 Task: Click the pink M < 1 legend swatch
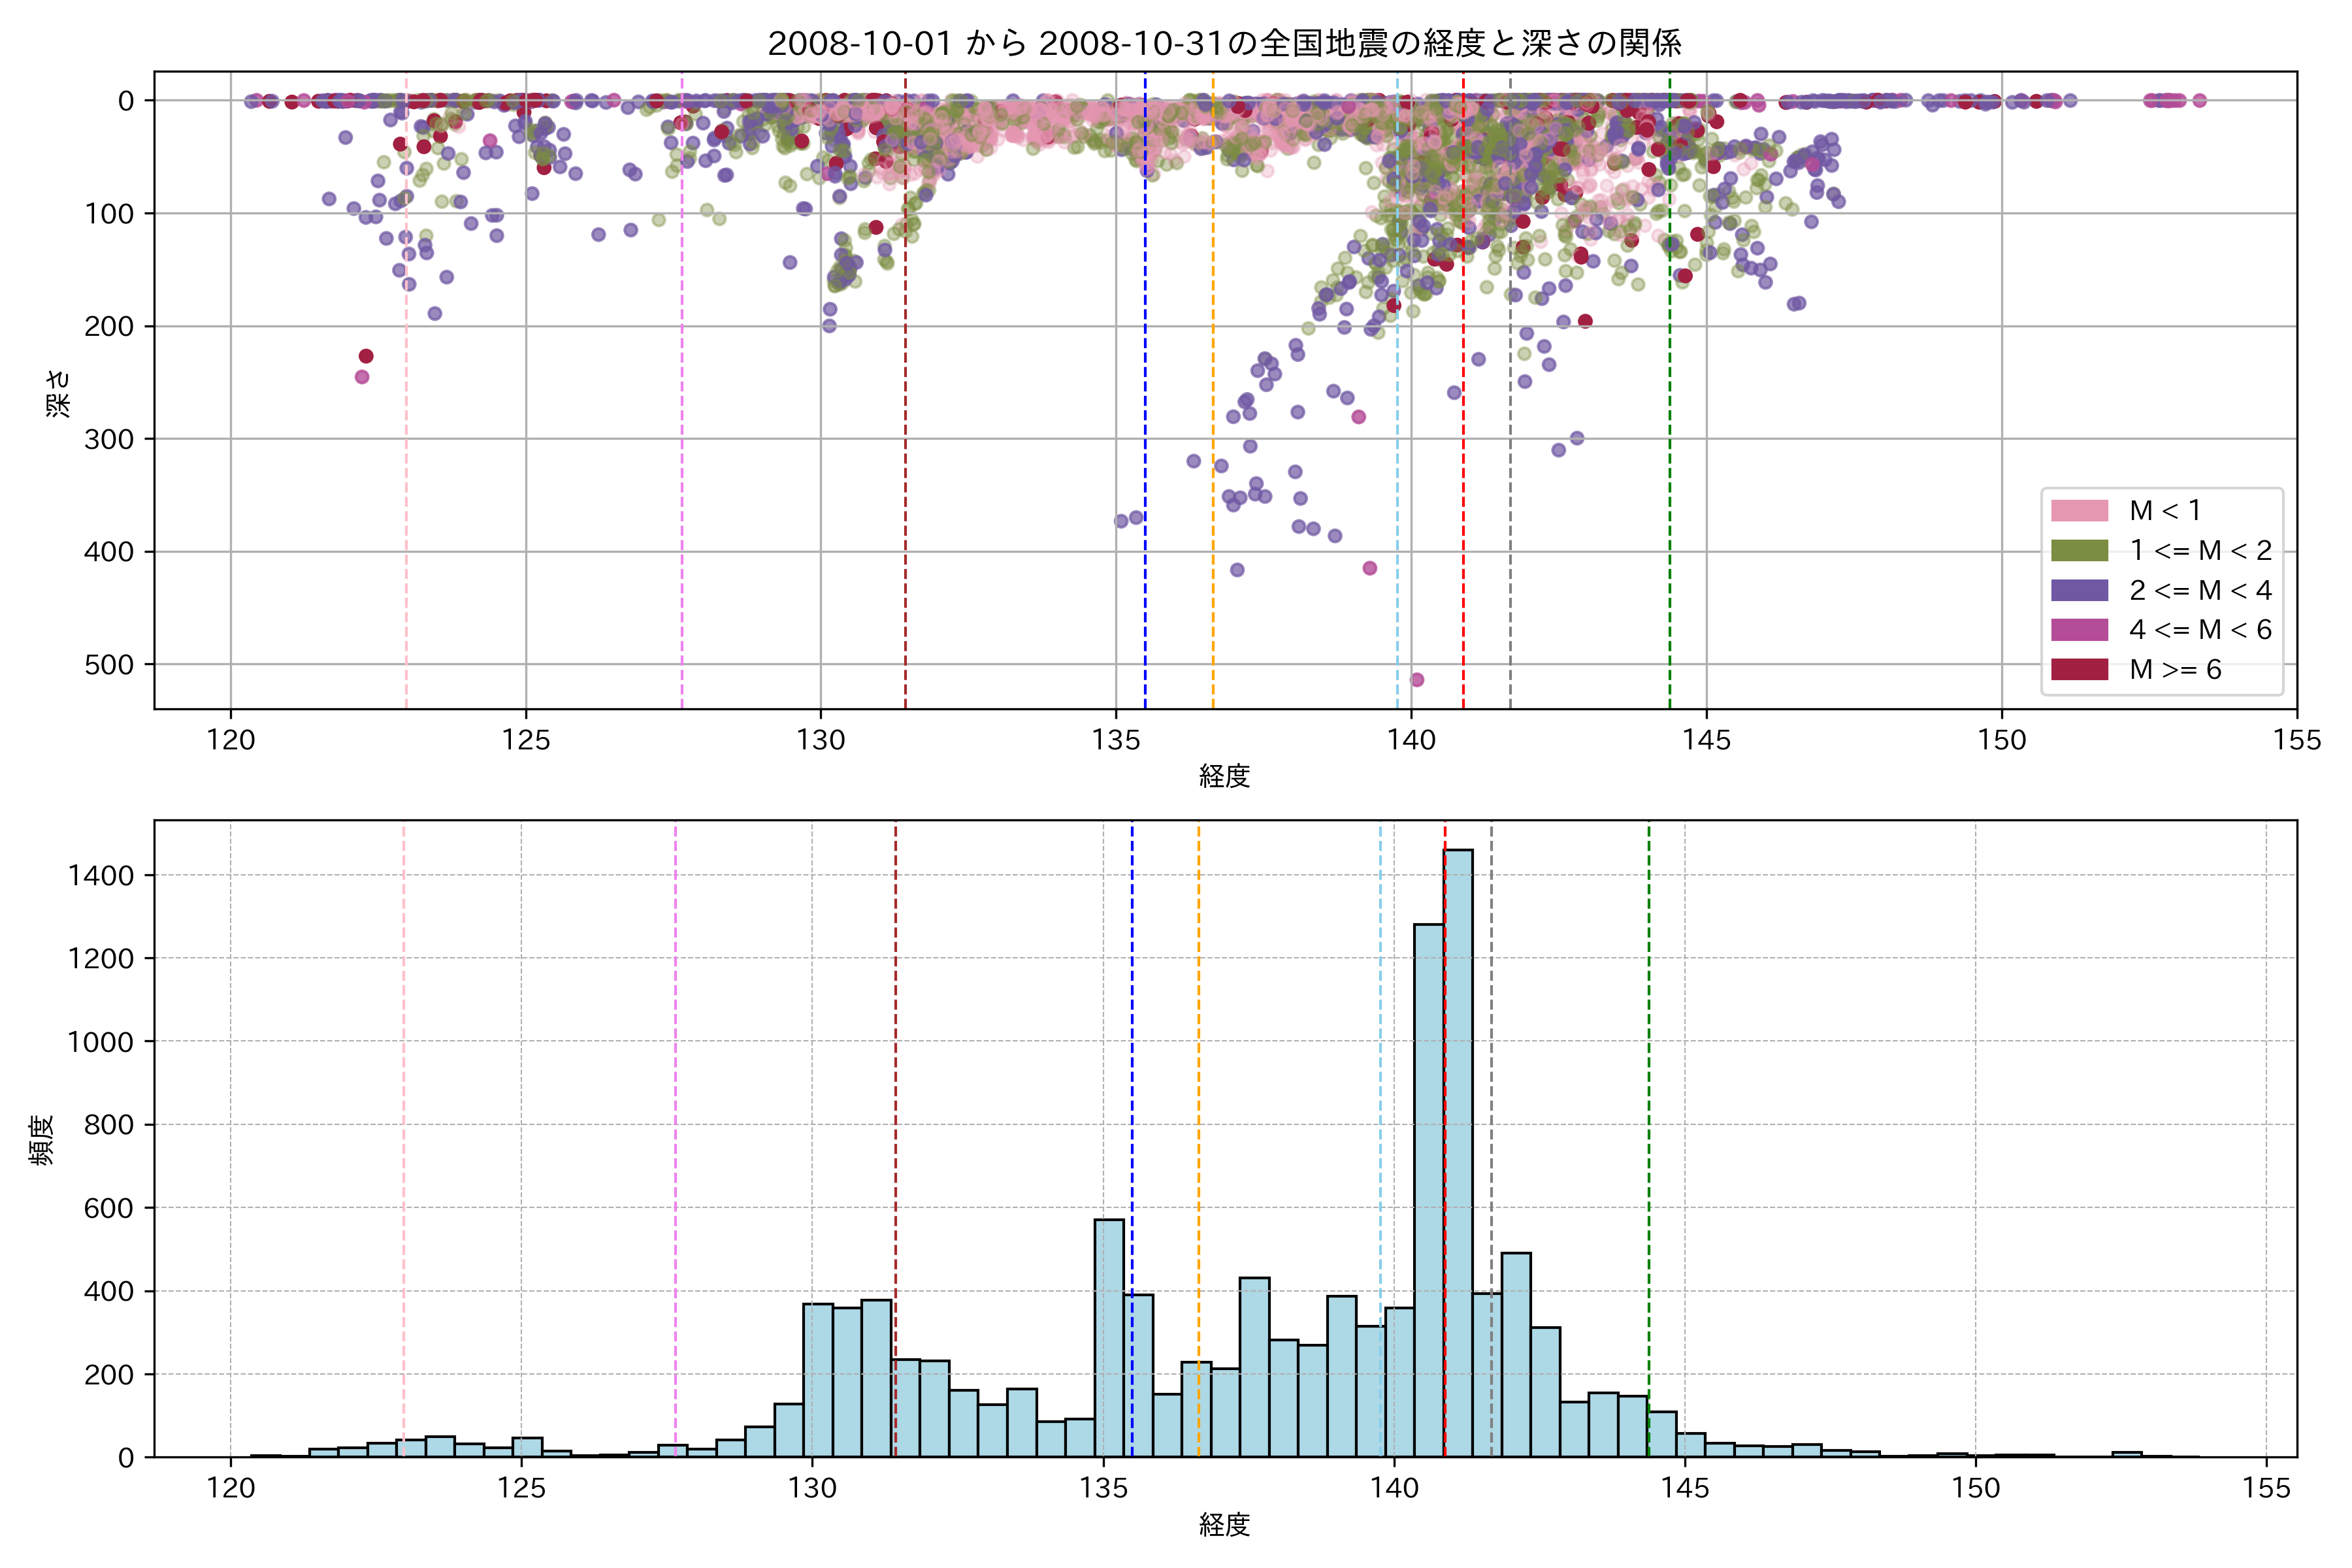pyautogui.click(x=2079, y=511)
